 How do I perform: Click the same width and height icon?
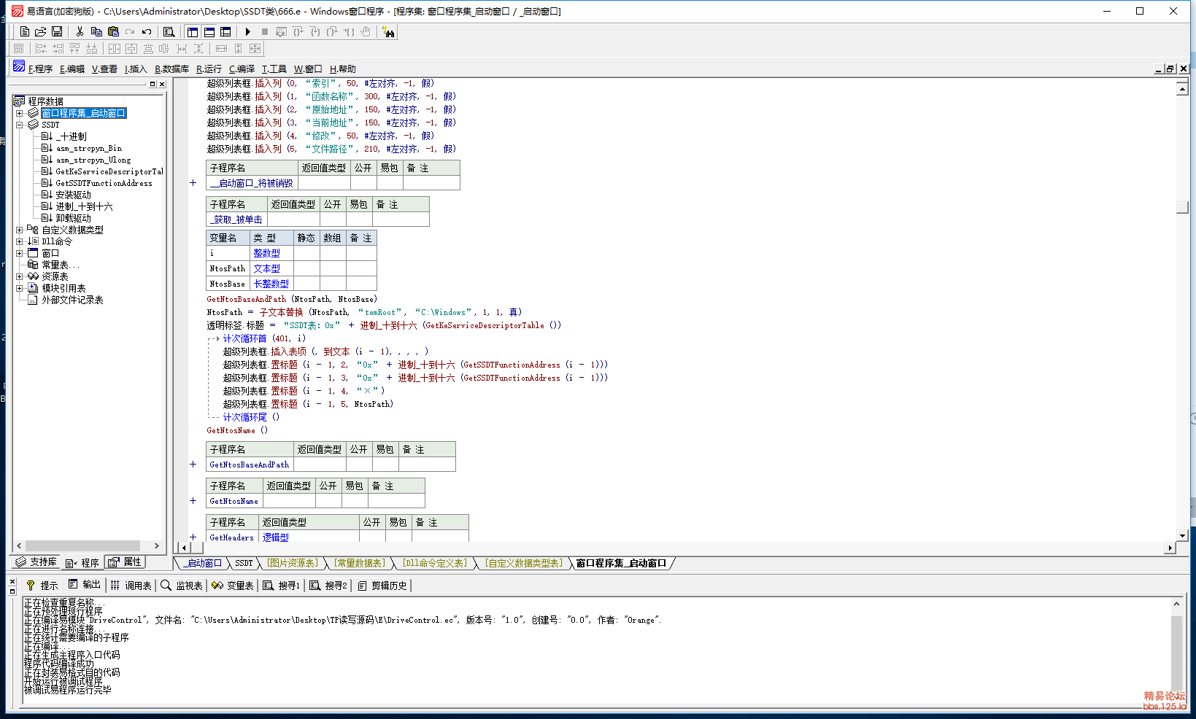point(255,49)
